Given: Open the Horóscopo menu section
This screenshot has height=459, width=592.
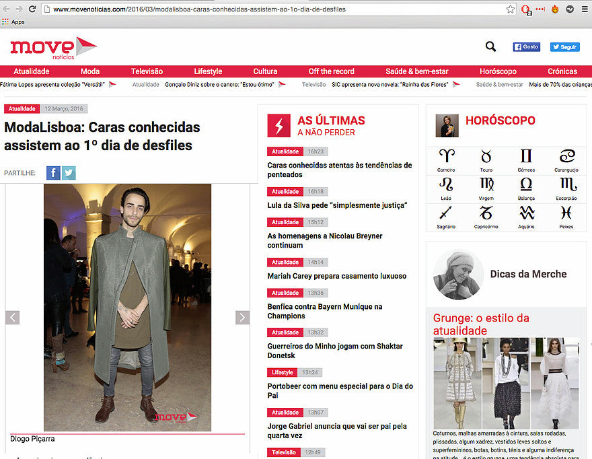Looking at the screenshot, I should coord(498,71).
